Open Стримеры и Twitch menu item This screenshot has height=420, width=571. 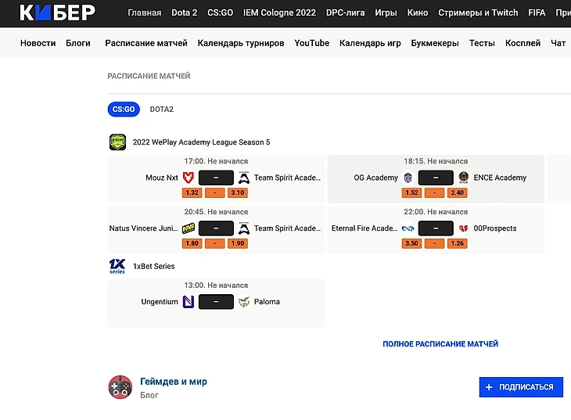click(478, 13)
